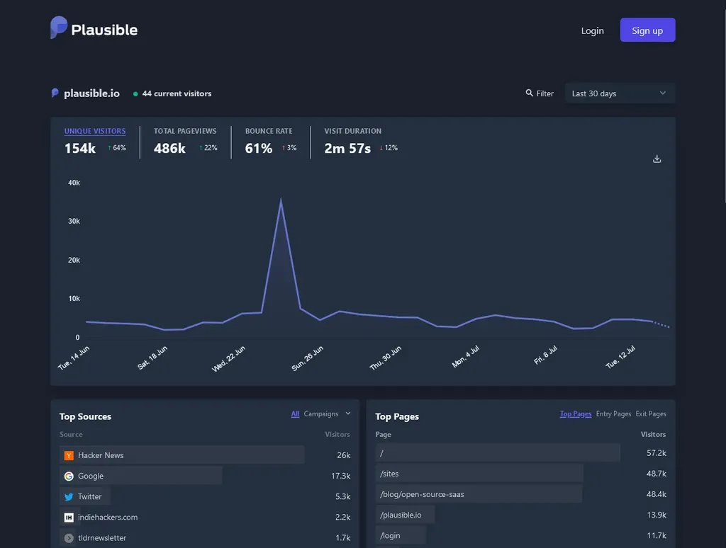Click the 2m 57s duration value
Viewport: 726px width, 548px height.
(x=347, y=149)
